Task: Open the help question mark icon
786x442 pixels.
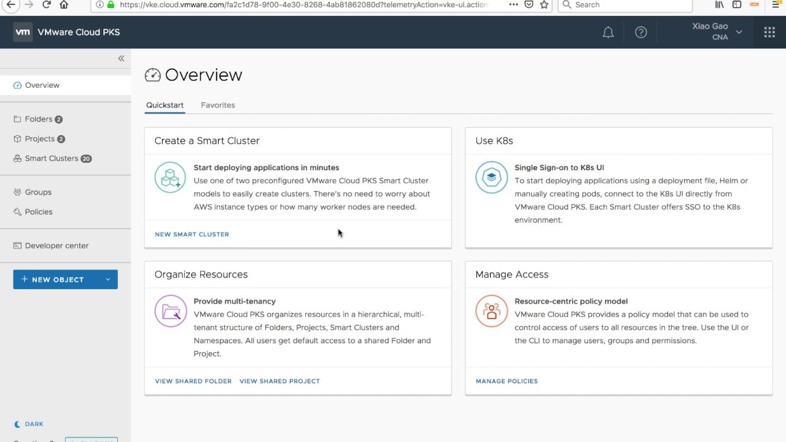Action: click(x=641, y=33)
